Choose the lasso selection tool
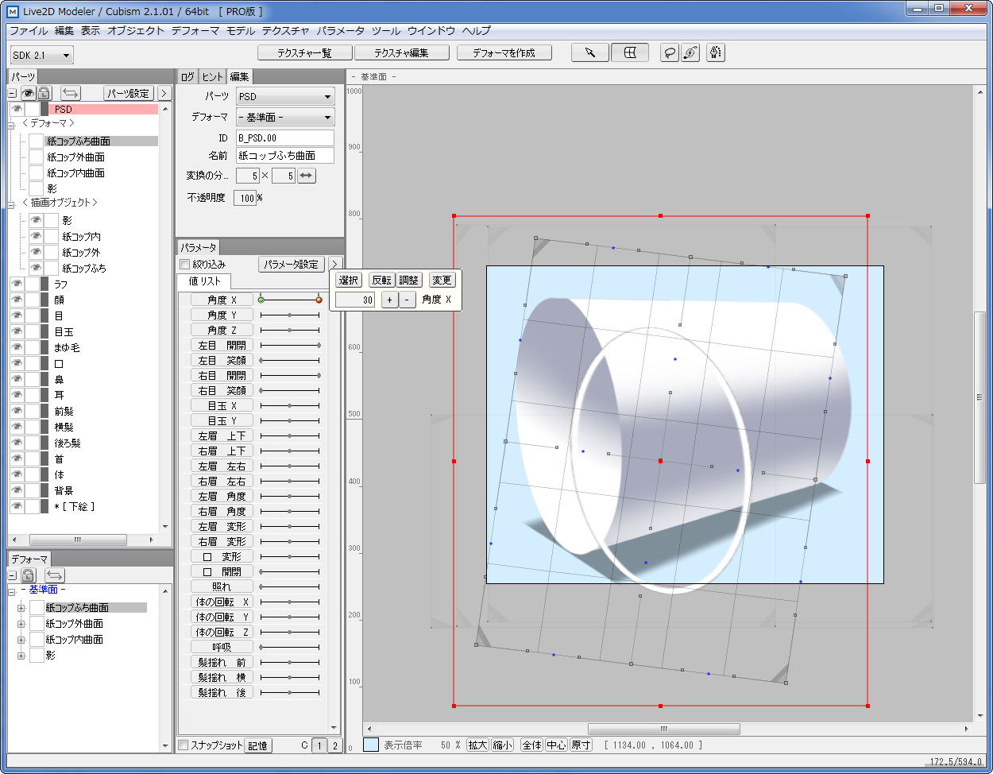Screen dimensions: 993x774 (670, 52)
